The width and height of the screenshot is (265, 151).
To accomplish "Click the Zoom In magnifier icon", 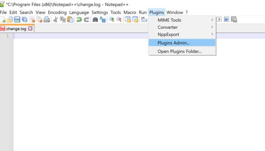I will (x=112, y=20).
